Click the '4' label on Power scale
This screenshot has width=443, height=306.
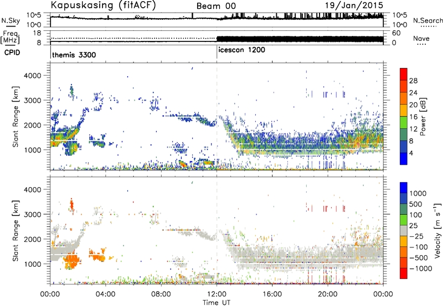[x=412, y=154]
